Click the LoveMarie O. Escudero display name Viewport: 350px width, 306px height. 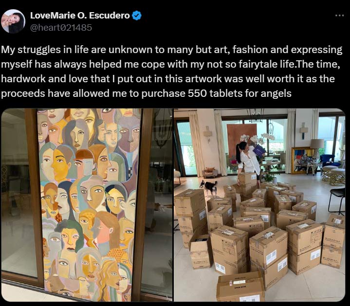coord(80,16)
